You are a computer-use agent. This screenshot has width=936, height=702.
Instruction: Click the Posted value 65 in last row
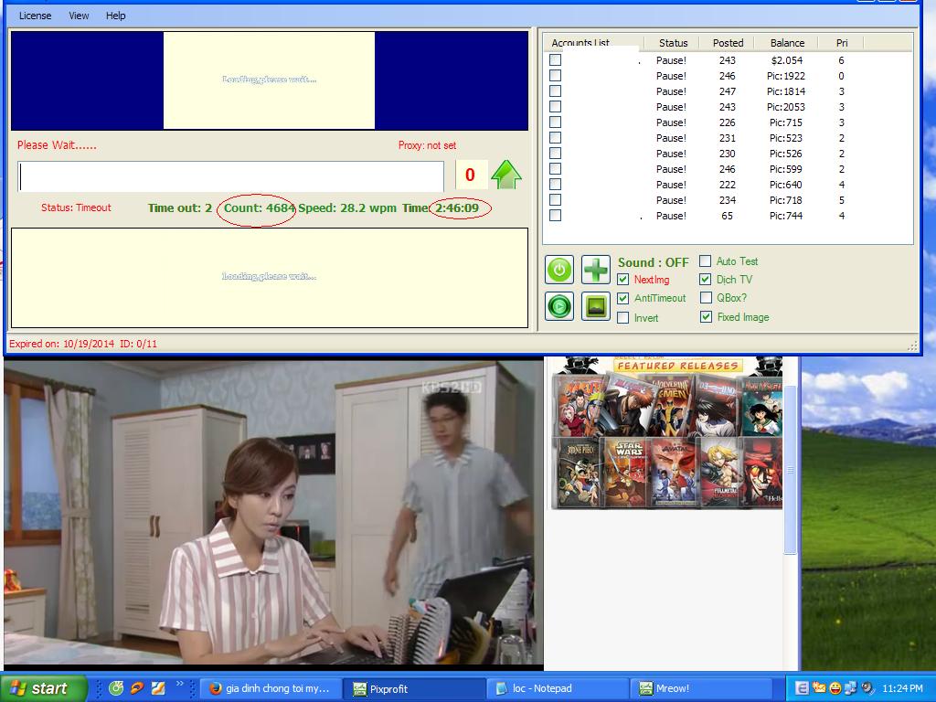[x=727, y=216]
